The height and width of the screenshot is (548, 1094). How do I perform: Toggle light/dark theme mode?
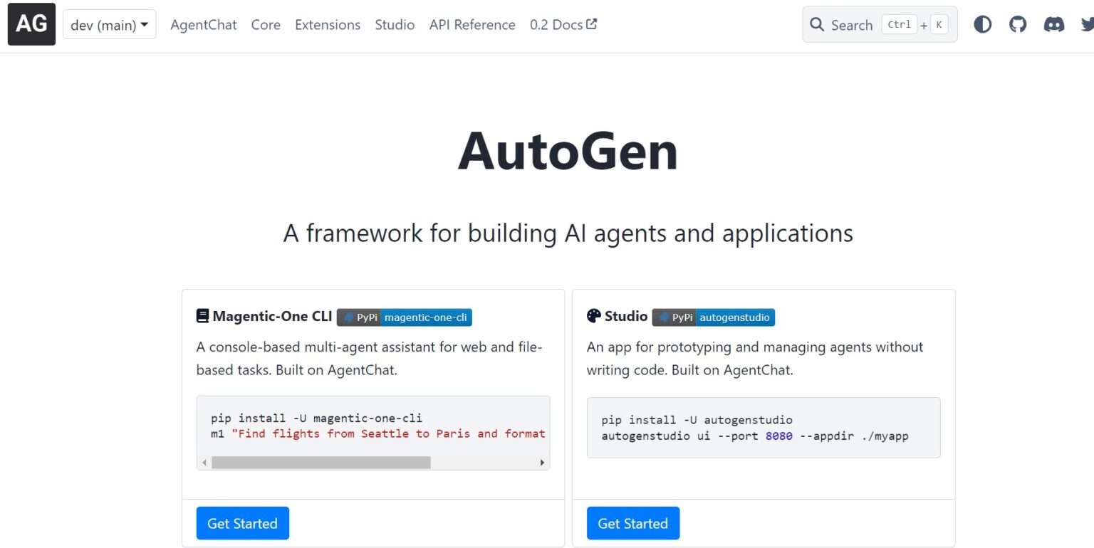tap(982, 23)
